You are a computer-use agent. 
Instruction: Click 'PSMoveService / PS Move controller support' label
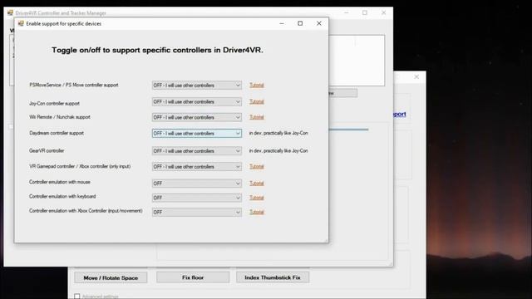[74, 85]
